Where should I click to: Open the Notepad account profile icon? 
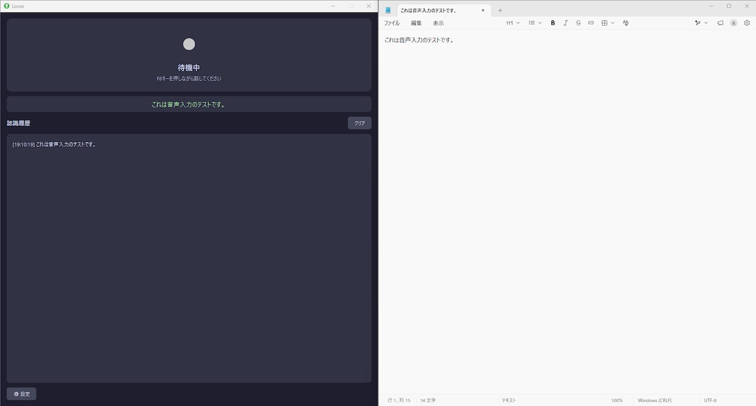(x=734, y=23)
